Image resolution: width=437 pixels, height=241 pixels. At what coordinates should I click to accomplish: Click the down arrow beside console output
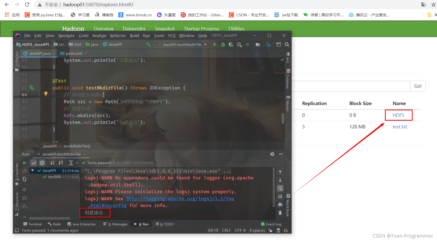(280, 180)
